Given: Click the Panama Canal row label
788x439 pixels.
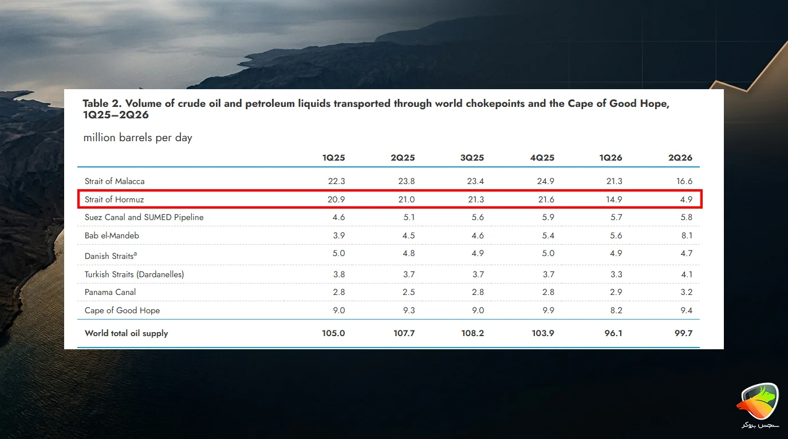Looking at the screenshot, I should [x=111, y=292].
